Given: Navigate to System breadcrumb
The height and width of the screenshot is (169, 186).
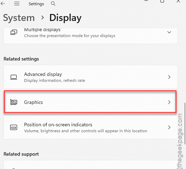Looking at the screenshot, I should click(x=19, y=18).
